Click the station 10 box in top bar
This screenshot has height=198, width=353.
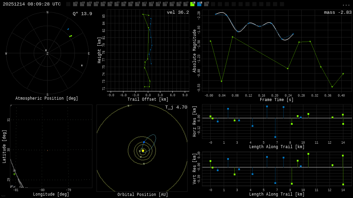pos(137,4)
